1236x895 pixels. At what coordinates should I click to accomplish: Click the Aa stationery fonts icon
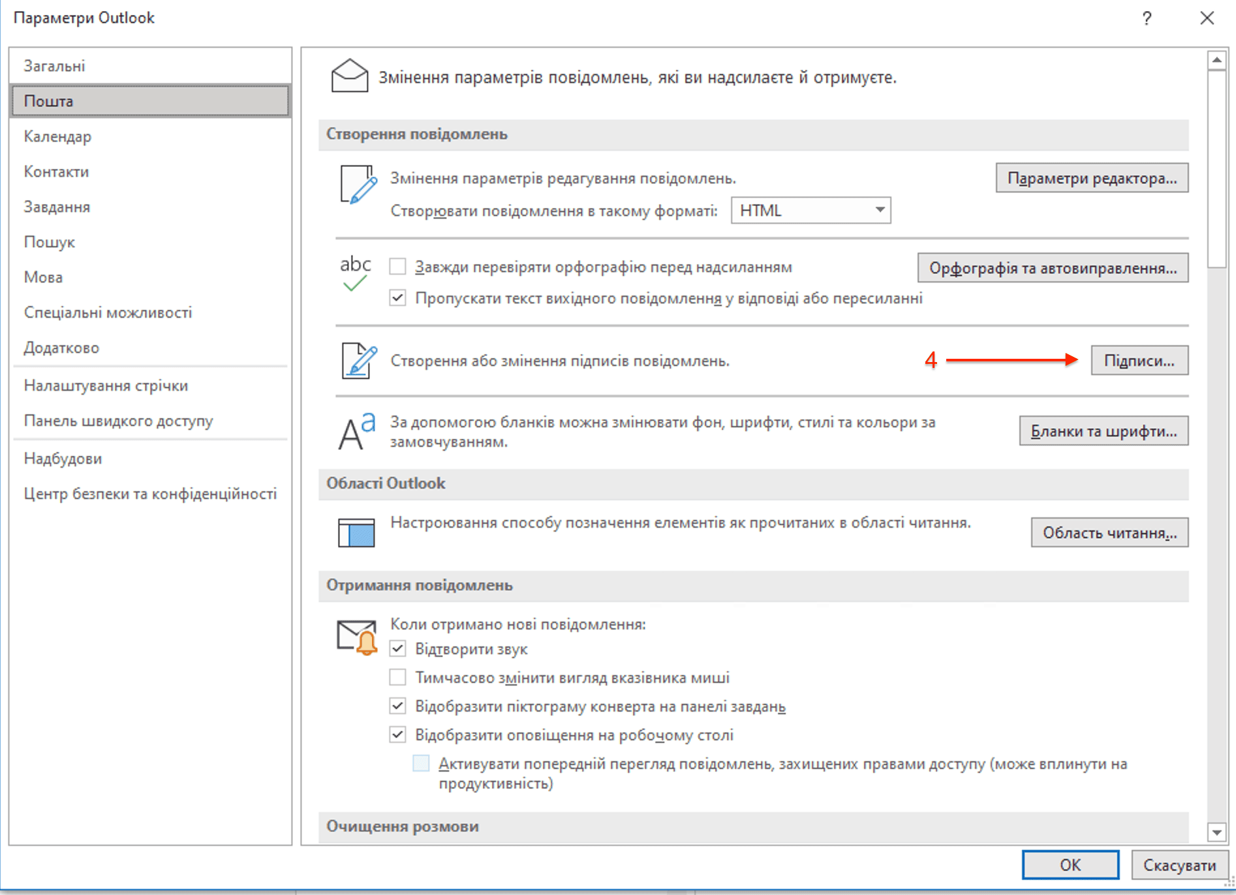coord(356,431)
